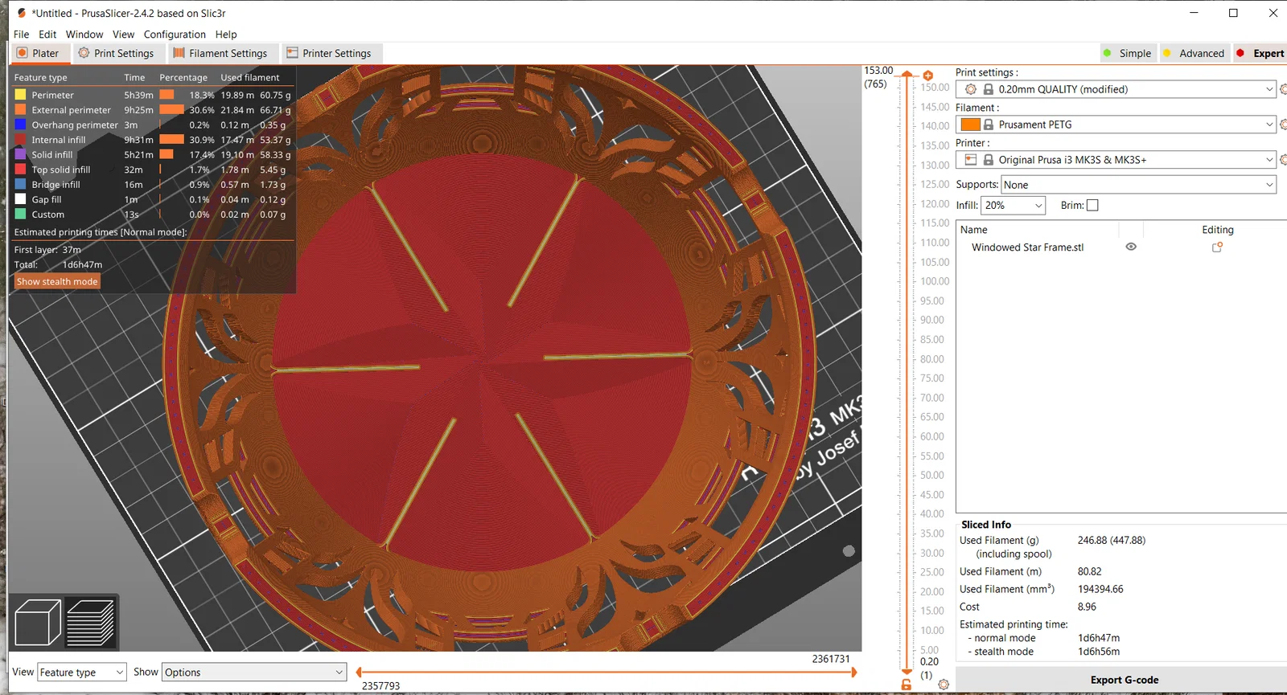
Task: Click the lock icon below the layer slider
Action: (907, 685)
